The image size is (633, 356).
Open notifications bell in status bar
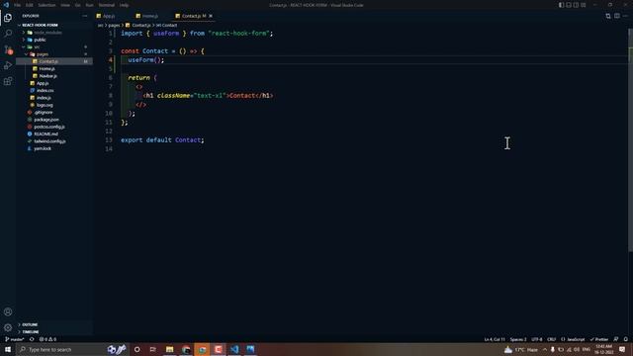point(626,339)
